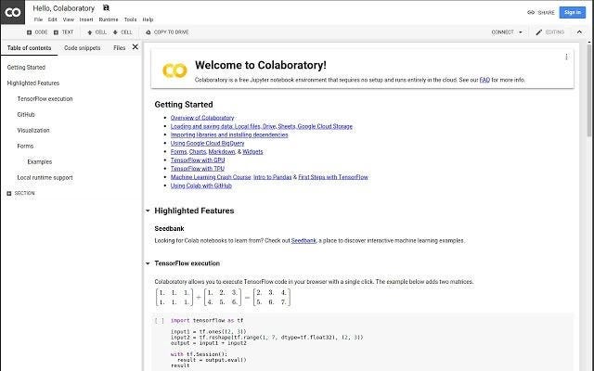Click the pencil EDITING mode button
Viewport: 594px width, 371px height.
[x=549, y=32]
